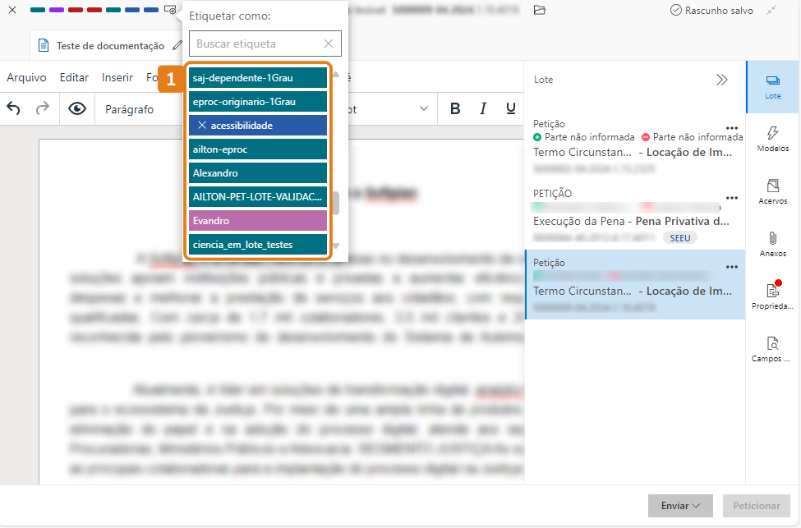Open the Modelos side panel

point(772,139)
